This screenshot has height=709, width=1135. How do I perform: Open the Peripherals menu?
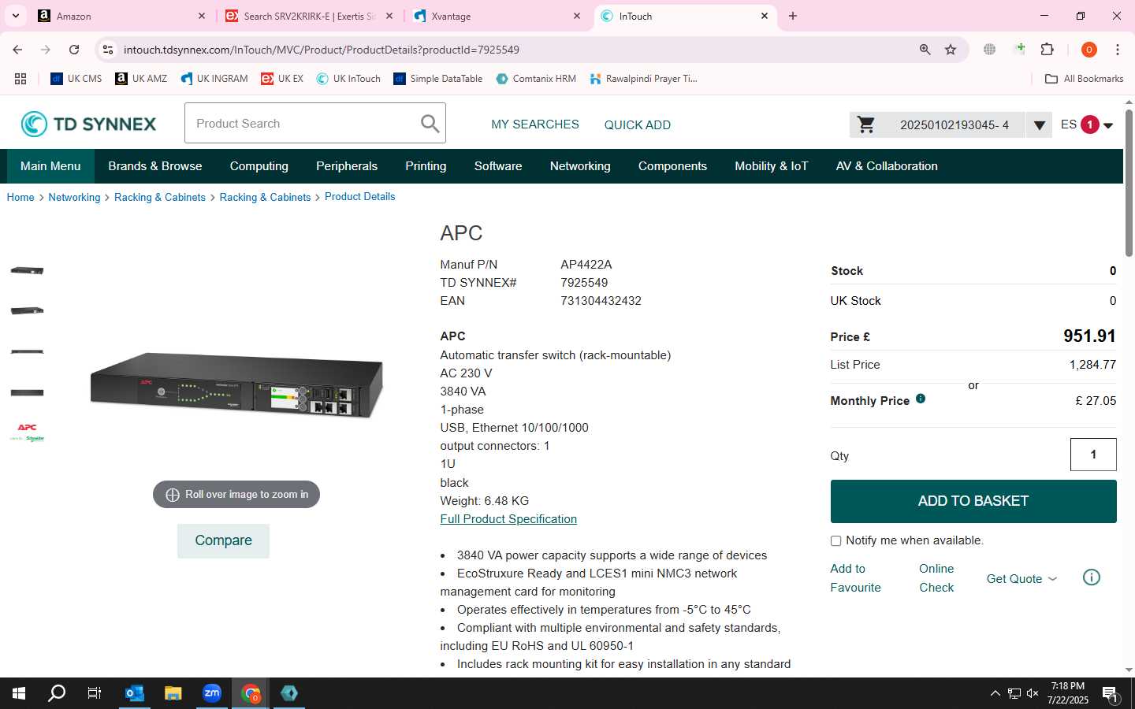[347, 166]
